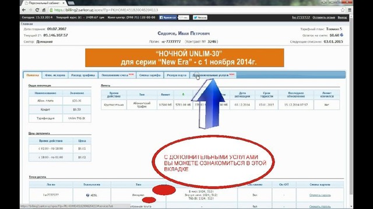
Task: Open the Смена тарифа tab
Action: [150, 75]
